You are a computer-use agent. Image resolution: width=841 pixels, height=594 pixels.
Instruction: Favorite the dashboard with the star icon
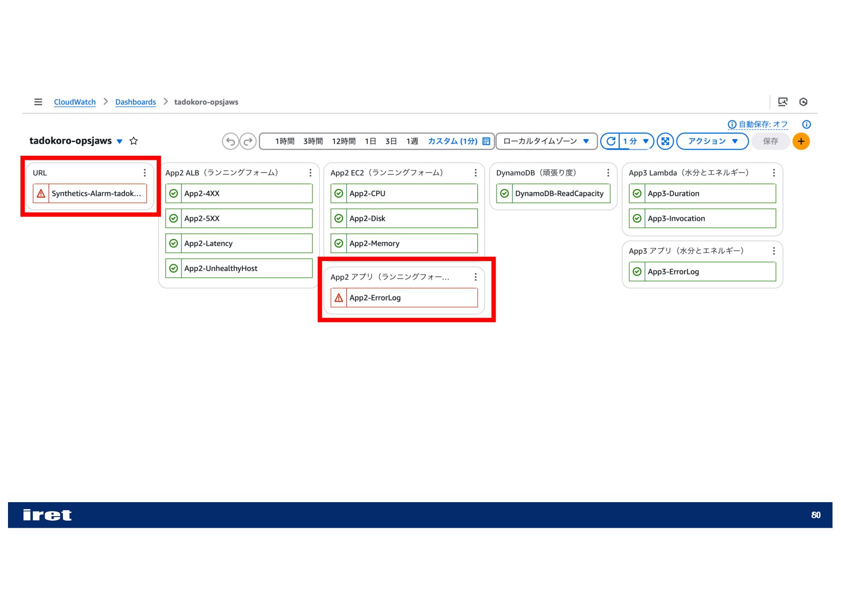pos(133,141)
